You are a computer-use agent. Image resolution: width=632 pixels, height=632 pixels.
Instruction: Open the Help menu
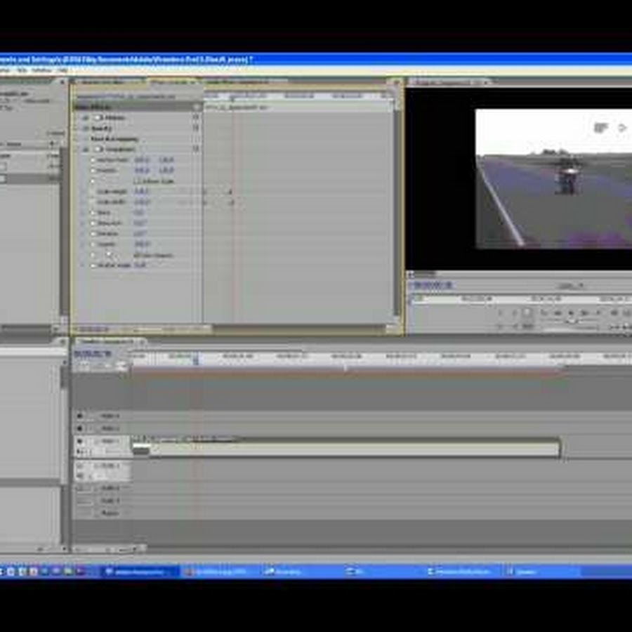pos(62,70)
